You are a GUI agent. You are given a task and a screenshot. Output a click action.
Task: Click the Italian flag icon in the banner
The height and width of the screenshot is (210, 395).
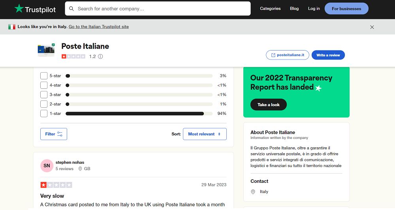12,27
